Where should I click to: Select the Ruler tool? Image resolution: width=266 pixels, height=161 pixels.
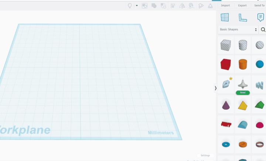tap(243, 18)
